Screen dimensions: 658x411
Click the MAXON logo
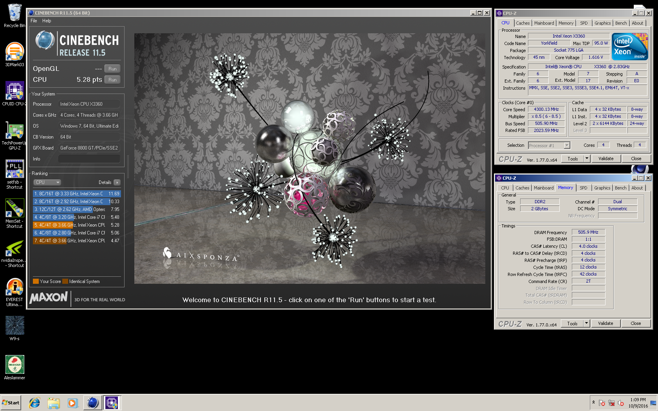(49, 298)
